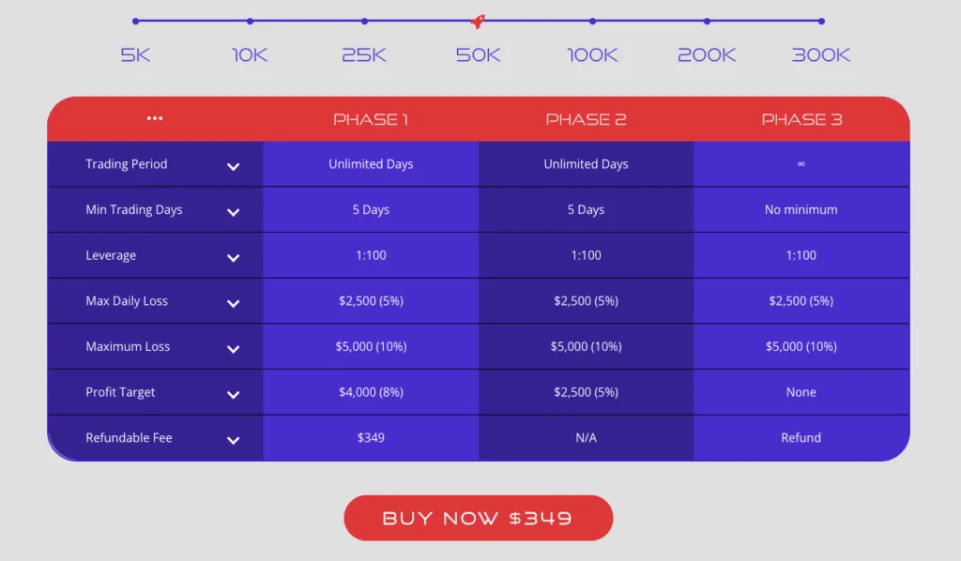The height and width of the screenshot is (561, 961).
Task: Expand the Trading Period row
Action: [x=233, y=166]
